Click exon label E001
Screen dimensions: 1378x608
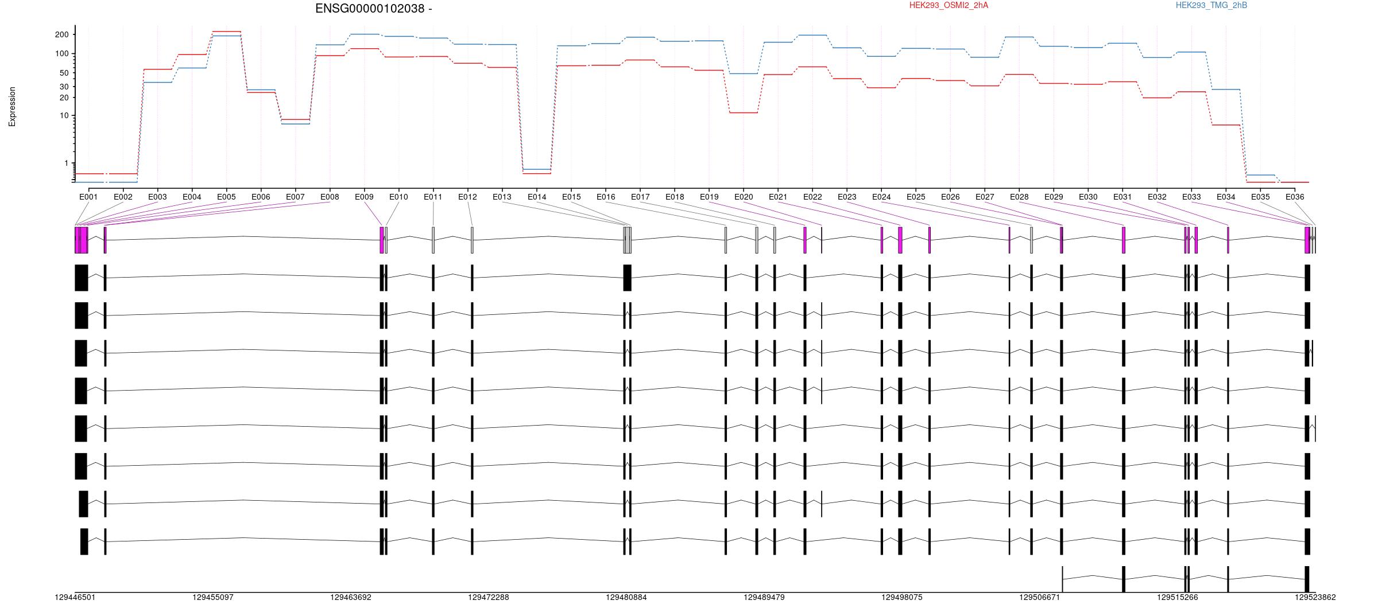click(x=88, y=197)
